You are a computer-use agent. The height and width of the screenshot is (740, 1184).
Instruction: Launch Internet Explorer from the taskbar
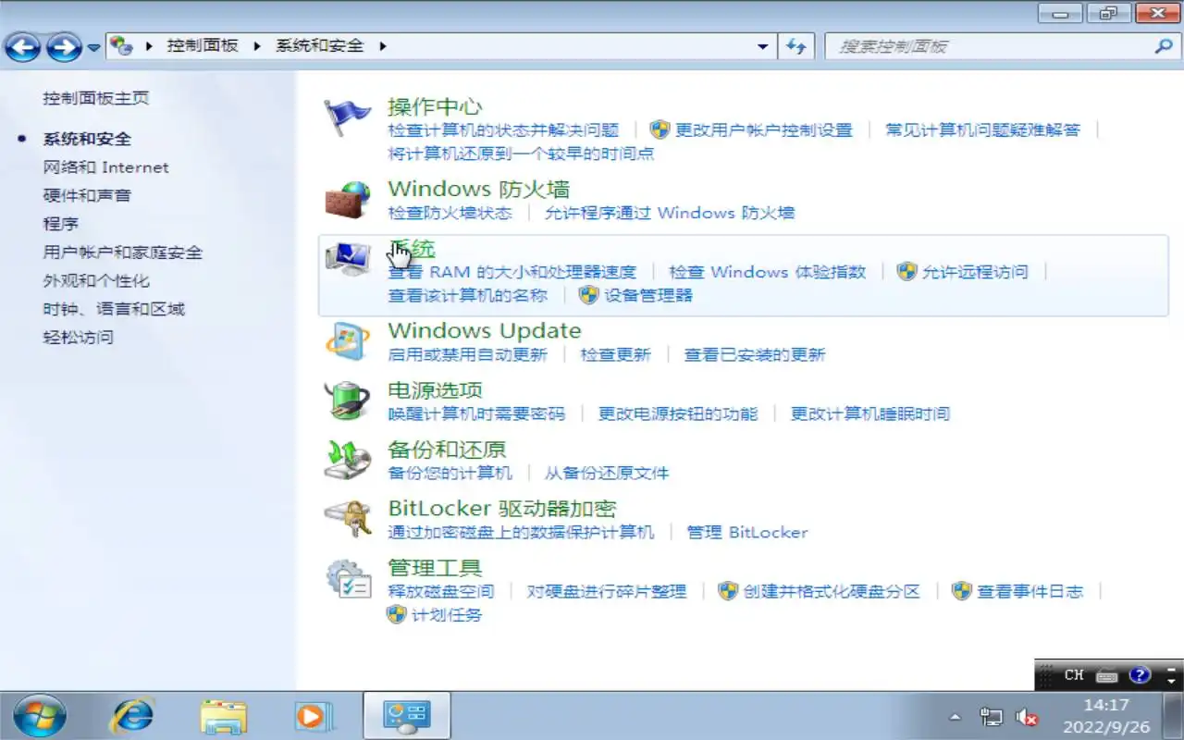pyautogui.click(x=132, y=716)
